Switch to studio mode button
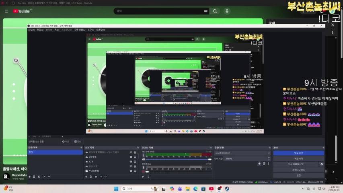The width and height of the screenshot is (343, 193). [298, 170]
